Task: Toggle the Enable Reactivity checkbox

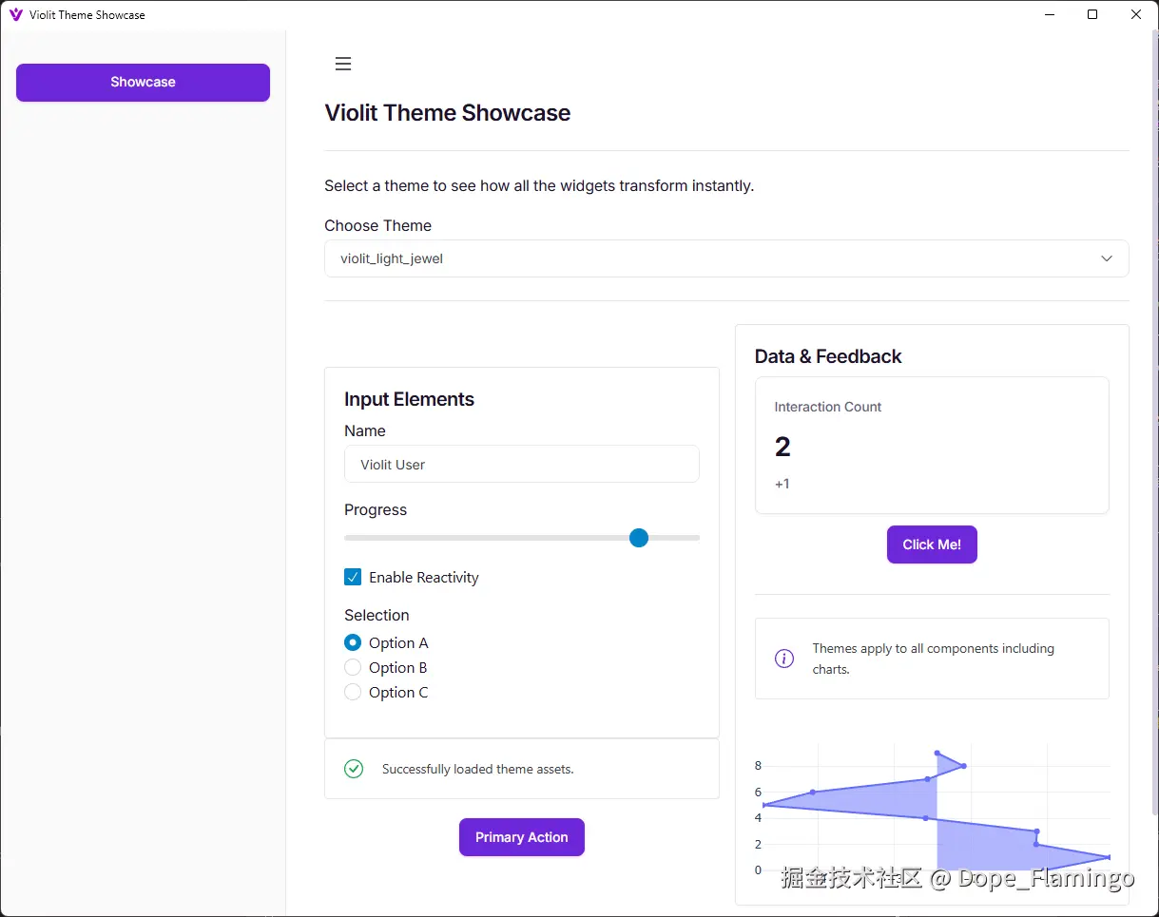Action: point(353,577)
